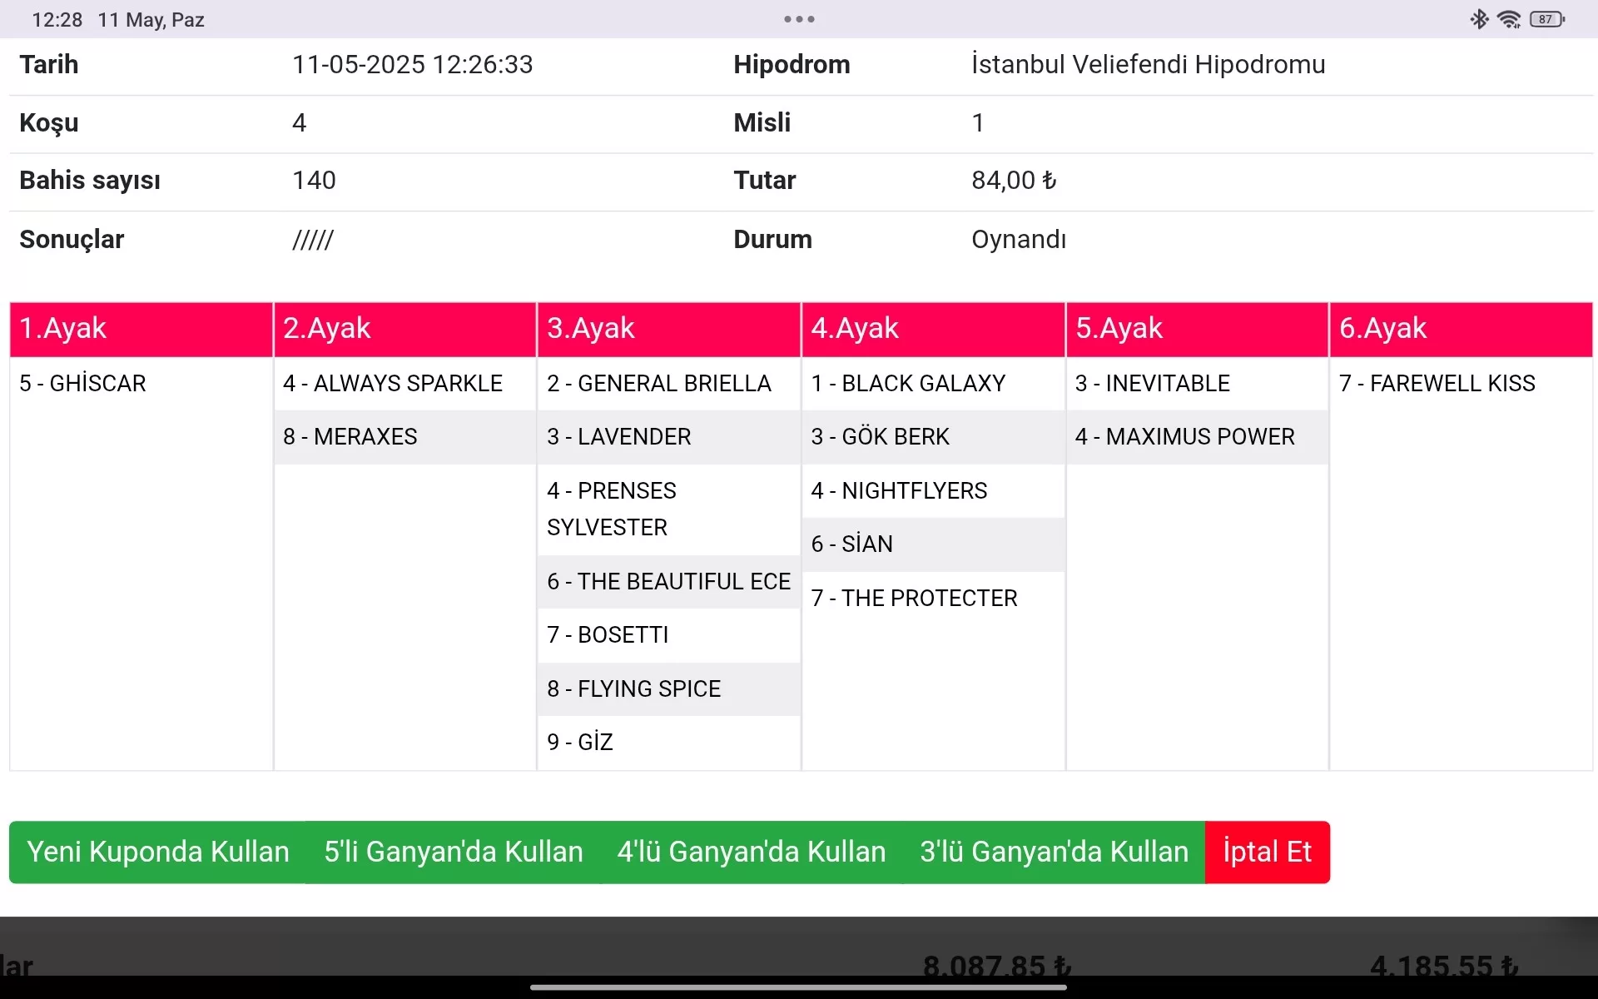Select the 3.Ayak column header

click(668, 329)
